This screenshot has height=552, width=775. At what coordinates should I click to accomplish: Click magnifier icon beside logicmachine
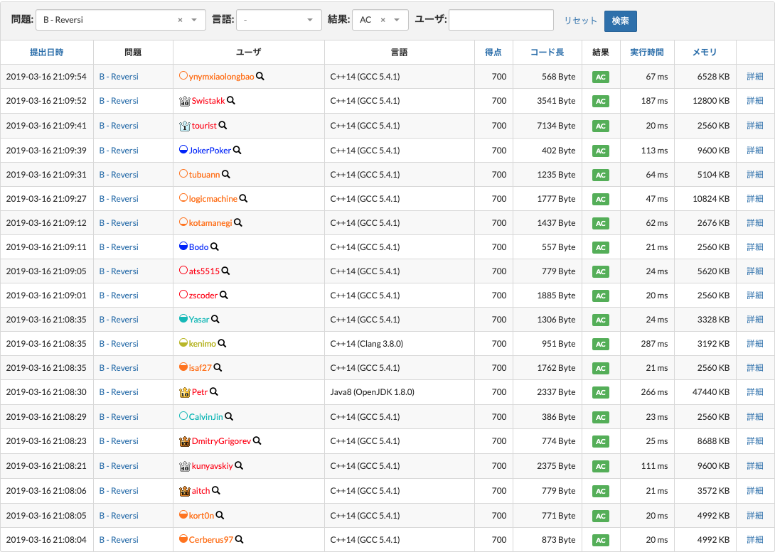click(243, 198)
